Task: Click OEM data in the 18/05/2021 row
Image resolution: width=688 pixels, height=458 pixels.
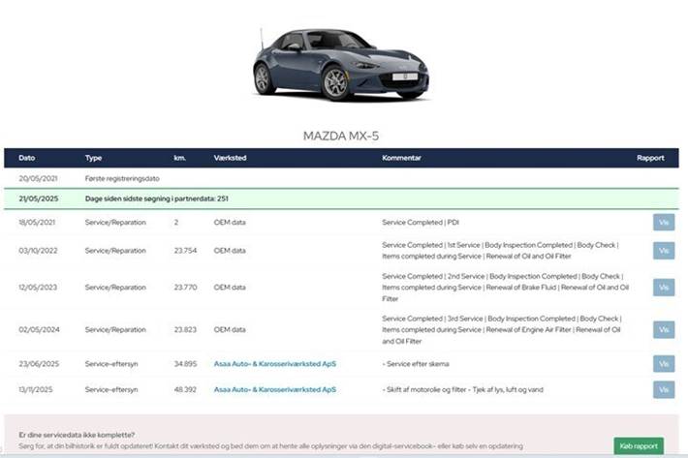Action: 230,222
